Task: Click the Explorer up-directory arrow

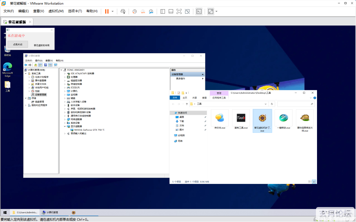Action: click(x=187, y=104)
